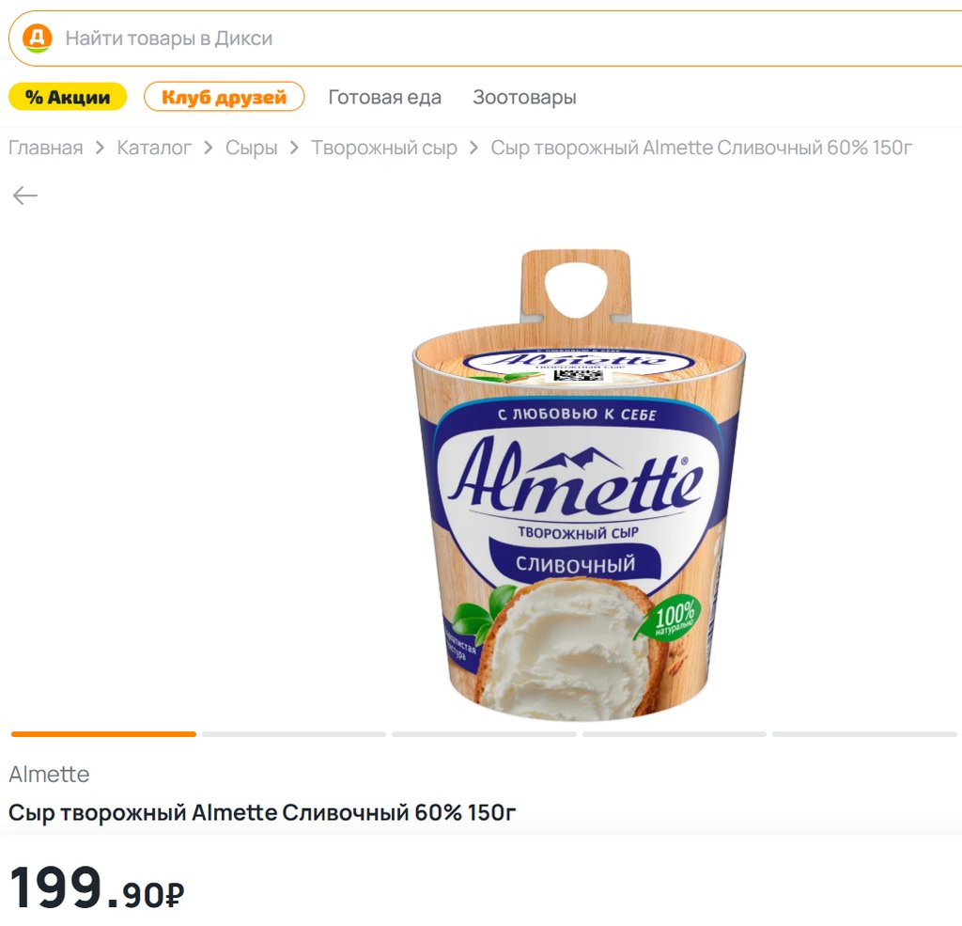Click the back arrow icon
962x926 pixels.
25,196
